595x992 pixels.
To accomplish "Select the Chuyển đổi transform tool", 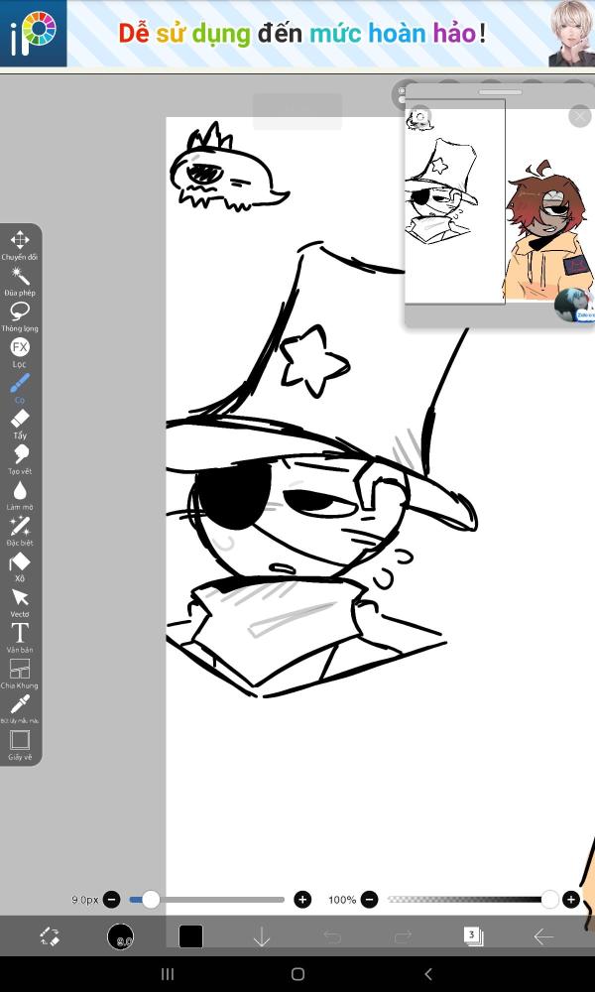I will 20,245.
